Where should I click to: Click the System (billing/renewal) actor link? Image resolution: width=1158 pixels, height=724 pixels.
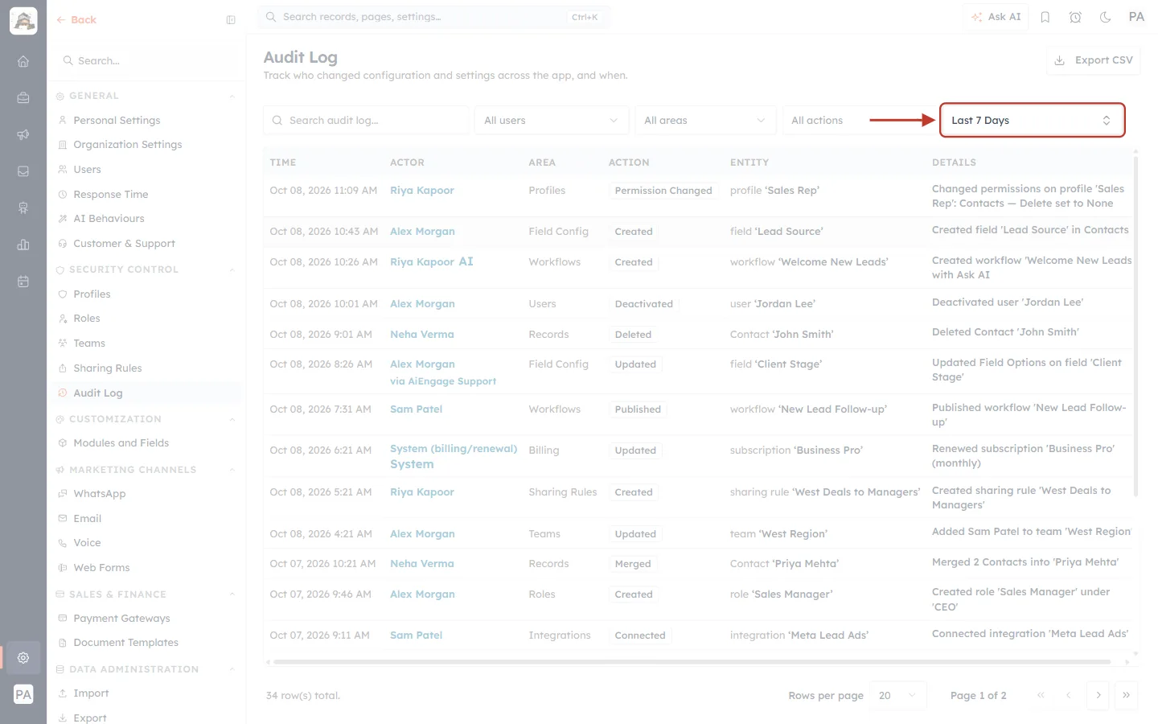pos(454,449)
